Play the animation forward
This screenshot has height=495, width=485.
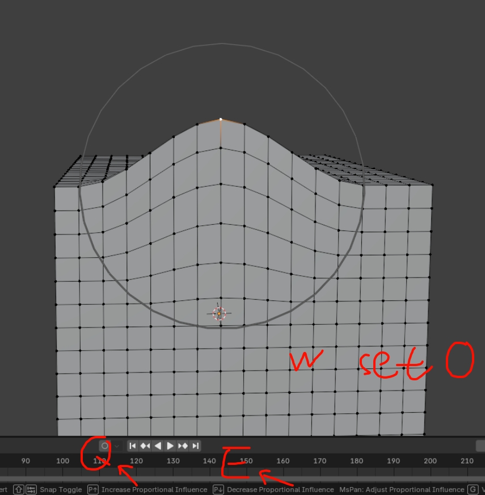point(170,446)
